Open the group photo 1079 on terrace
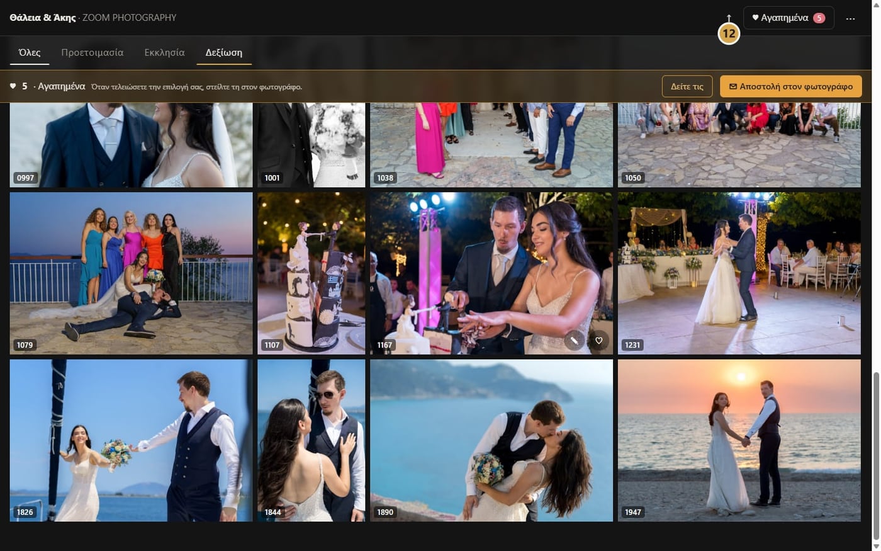This screenshot has height=551, width=881. pos(131,273)
